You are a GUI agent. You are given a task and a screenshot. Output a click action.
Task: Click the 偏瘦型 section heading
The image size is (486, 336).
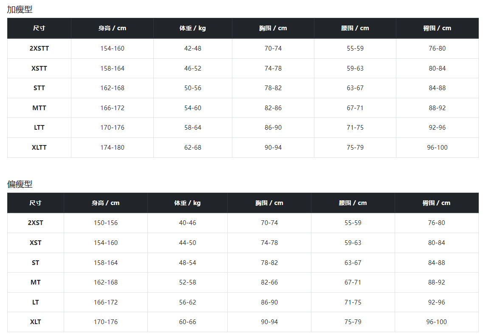(x=20, y=184)
